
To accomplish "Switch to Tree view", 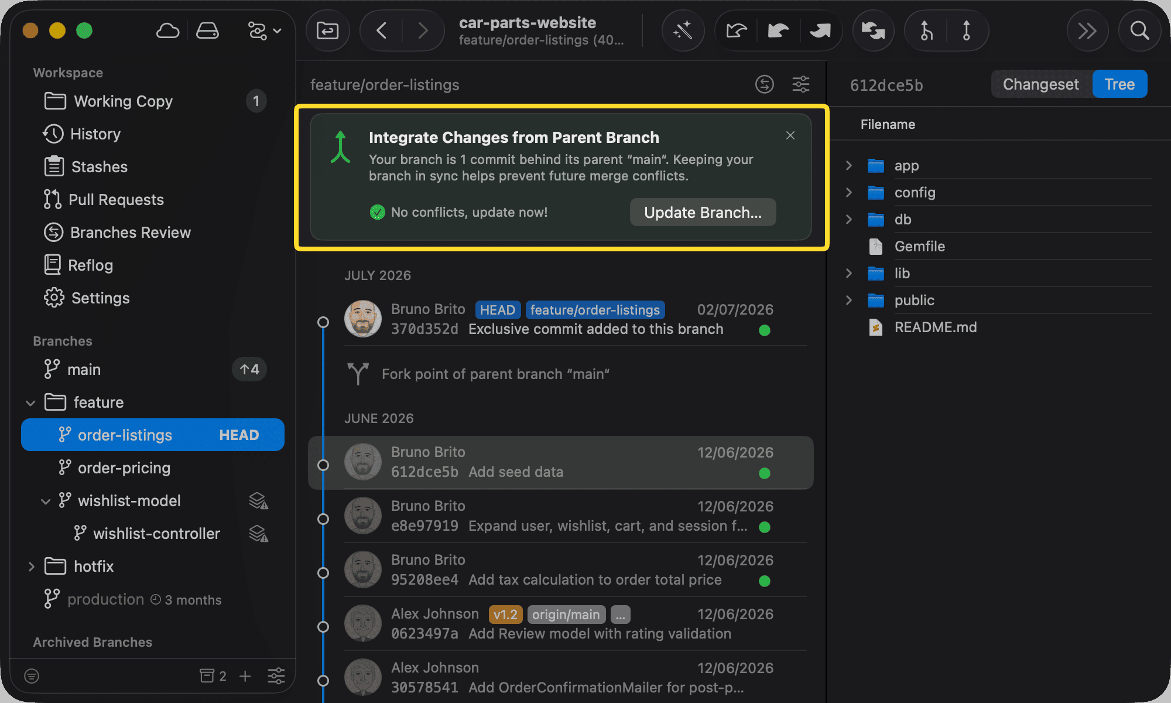I will click(x=1119, y=84).
